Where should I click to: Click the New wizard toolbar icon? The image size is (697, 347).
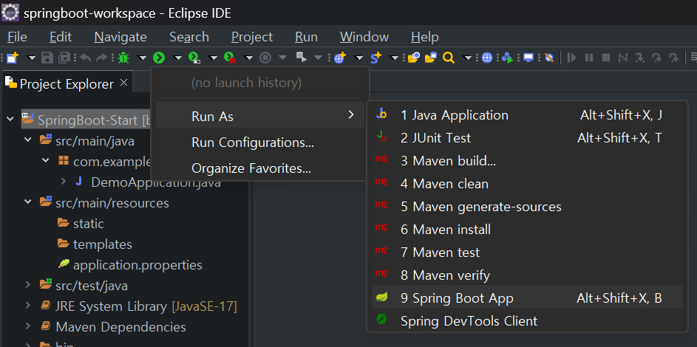point(13,58)
